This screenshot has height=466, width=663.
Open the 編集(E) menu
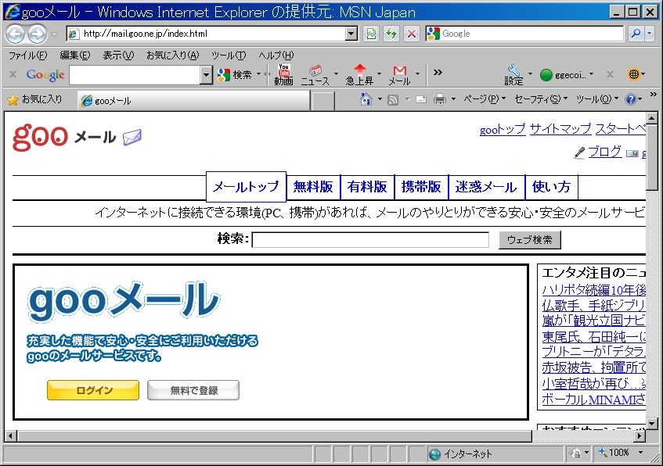point(75,56)
